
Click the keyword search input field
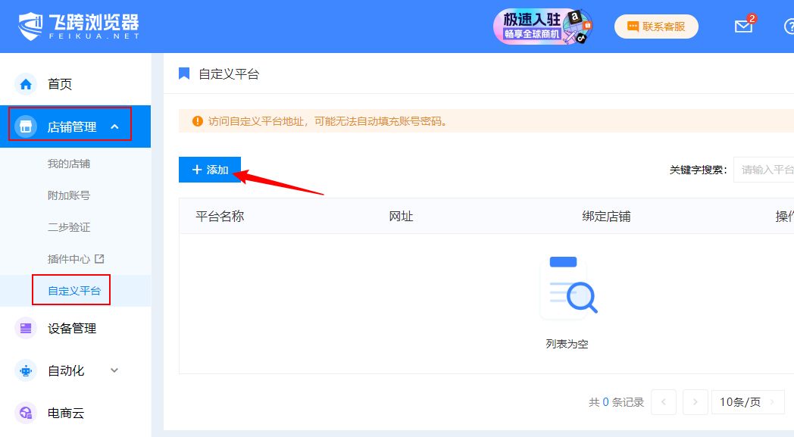coord(765,170)
